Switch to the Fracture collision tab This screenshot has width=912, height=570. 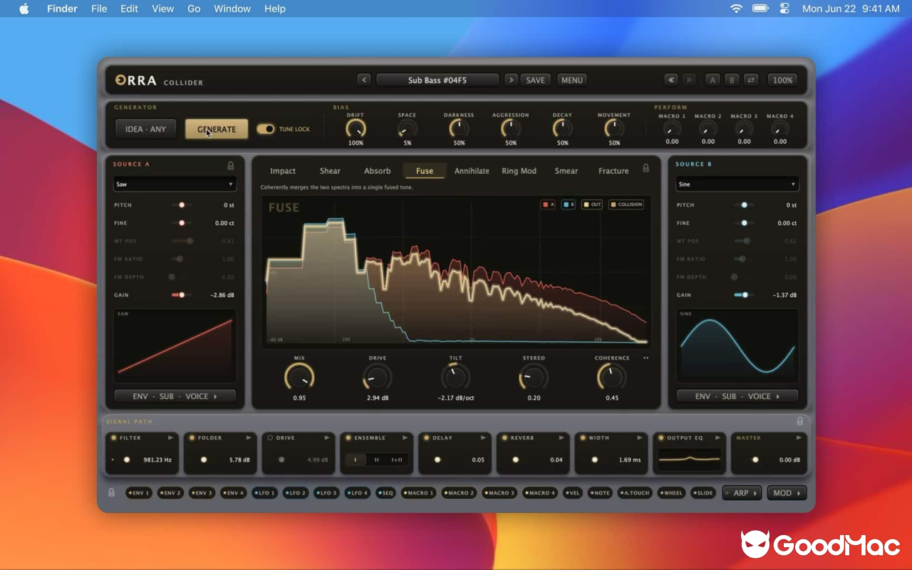[x=613, y=171]
